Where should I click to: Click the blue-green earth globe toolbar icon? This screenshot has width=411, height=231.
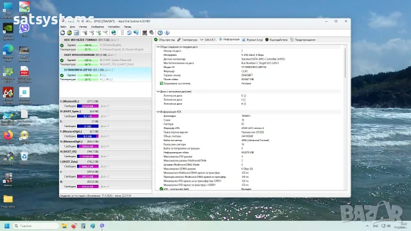tap(114, 33)
